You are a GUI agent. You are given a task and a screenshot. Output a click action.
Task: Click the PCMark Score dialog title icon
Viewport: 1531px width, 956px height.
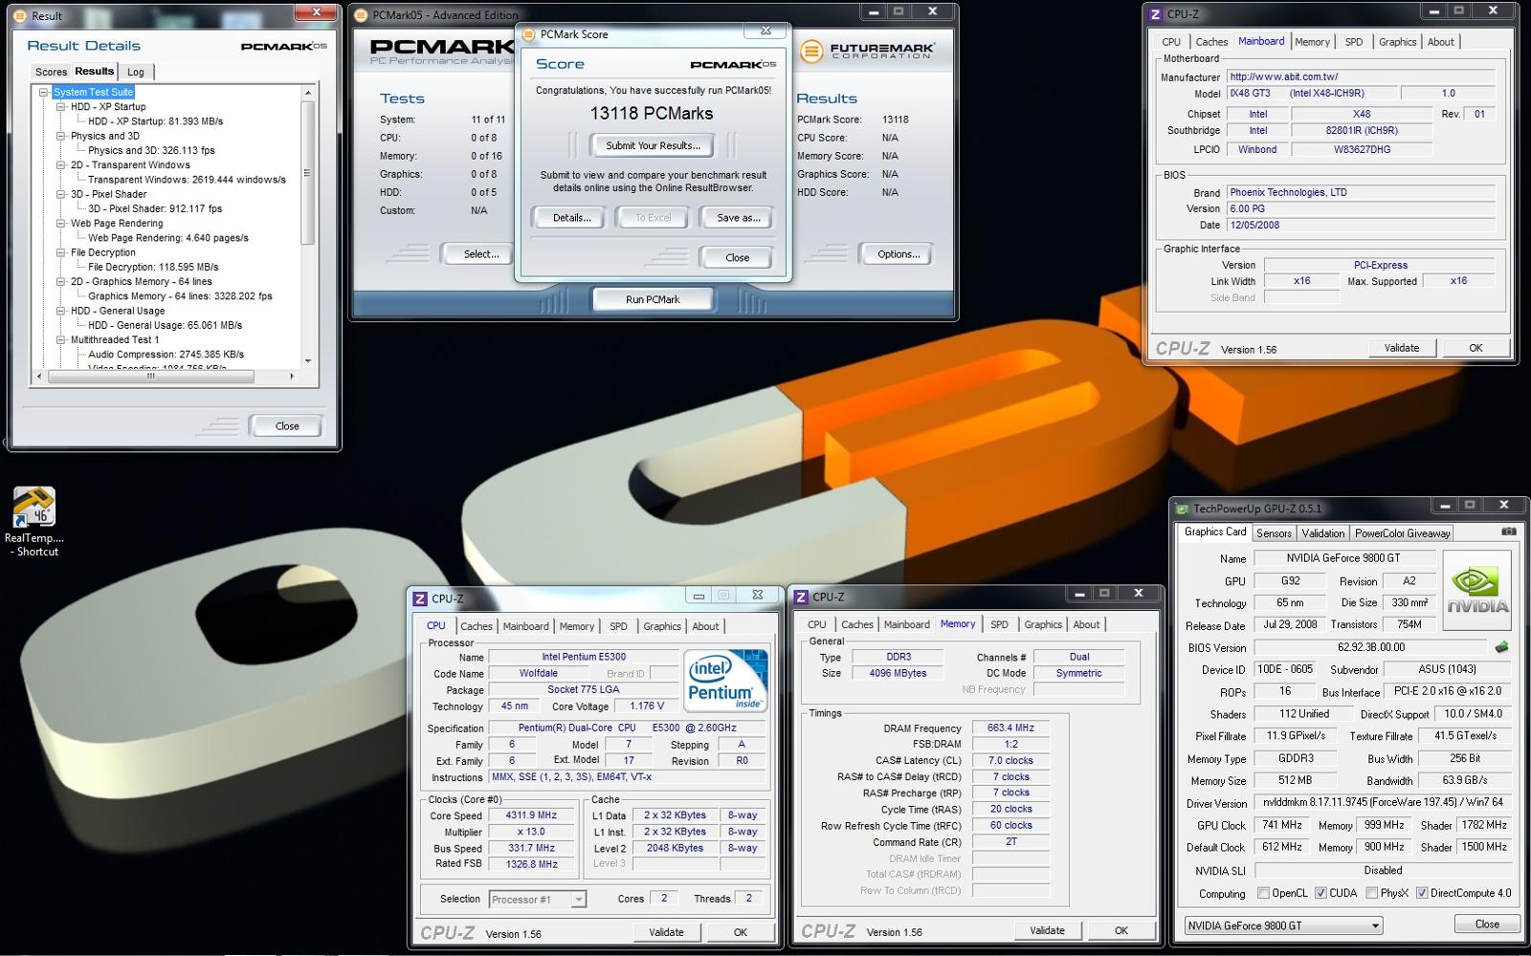(x=529, y=33)
